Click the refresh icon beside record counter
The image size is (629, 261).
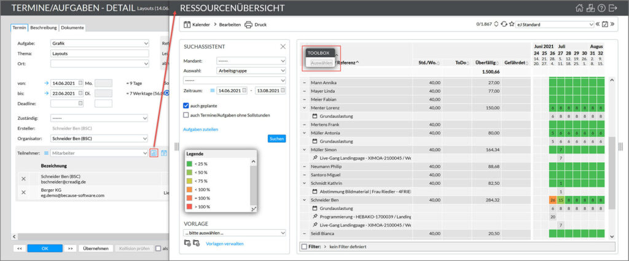pos(504,25)
